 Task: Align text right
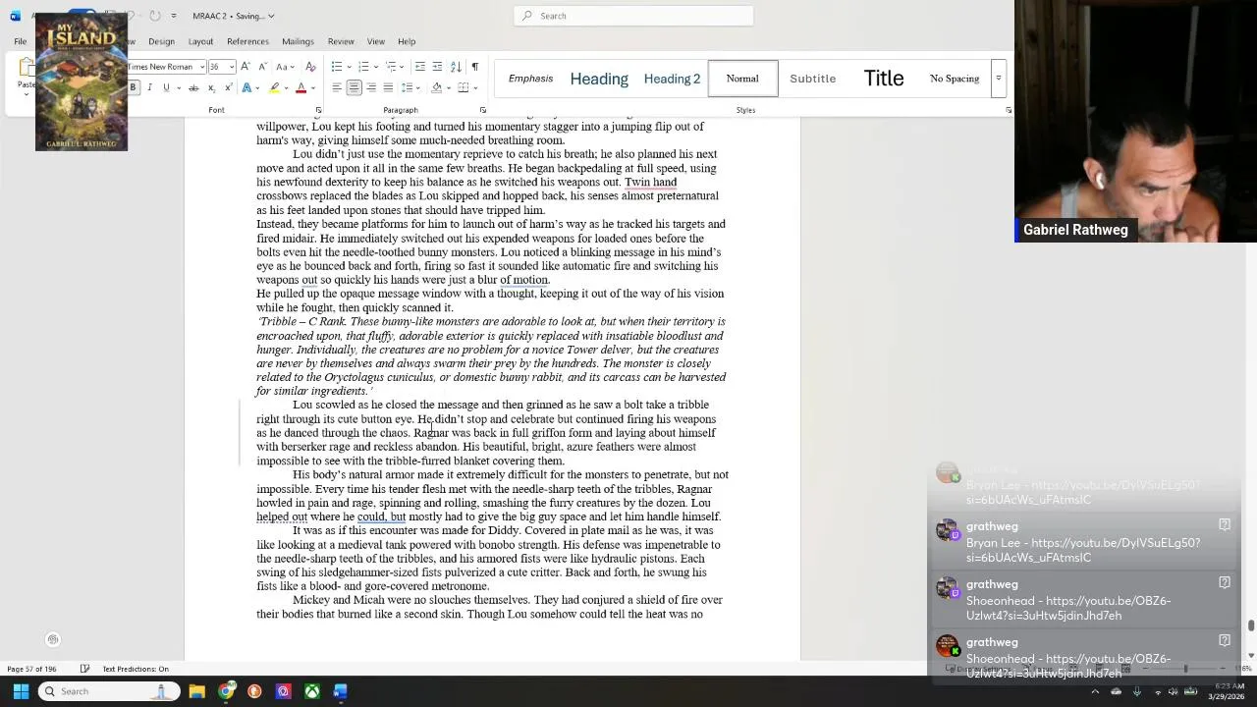371,87
